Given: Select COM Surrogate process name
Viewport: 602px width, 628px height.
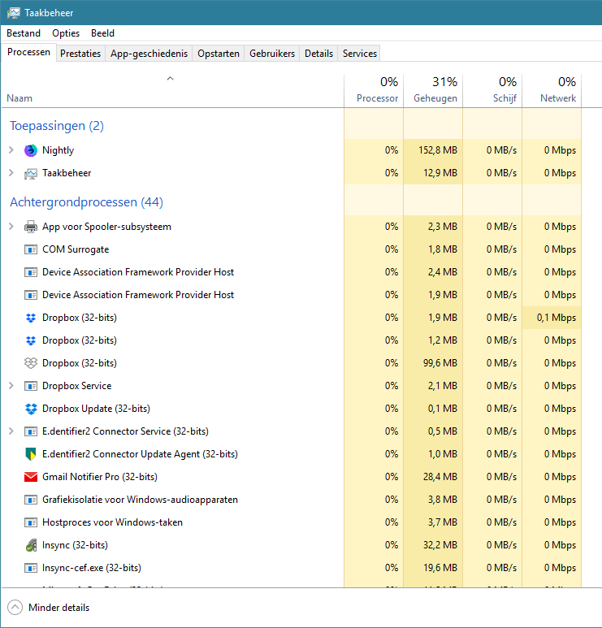Looking at the screenshot, I should pyautogui.click(x=76, y=249).
